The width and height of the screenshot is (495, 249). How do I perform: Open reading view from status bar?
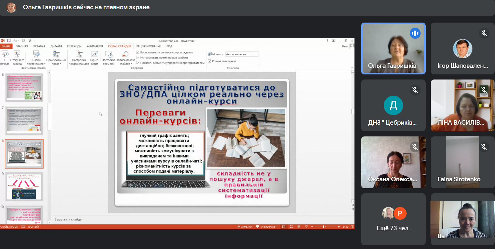(x=299, y=227)
